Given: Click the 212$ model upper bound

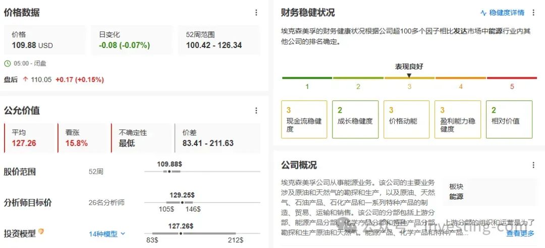Looking at the screenshot, I should (x=236, y=240).
